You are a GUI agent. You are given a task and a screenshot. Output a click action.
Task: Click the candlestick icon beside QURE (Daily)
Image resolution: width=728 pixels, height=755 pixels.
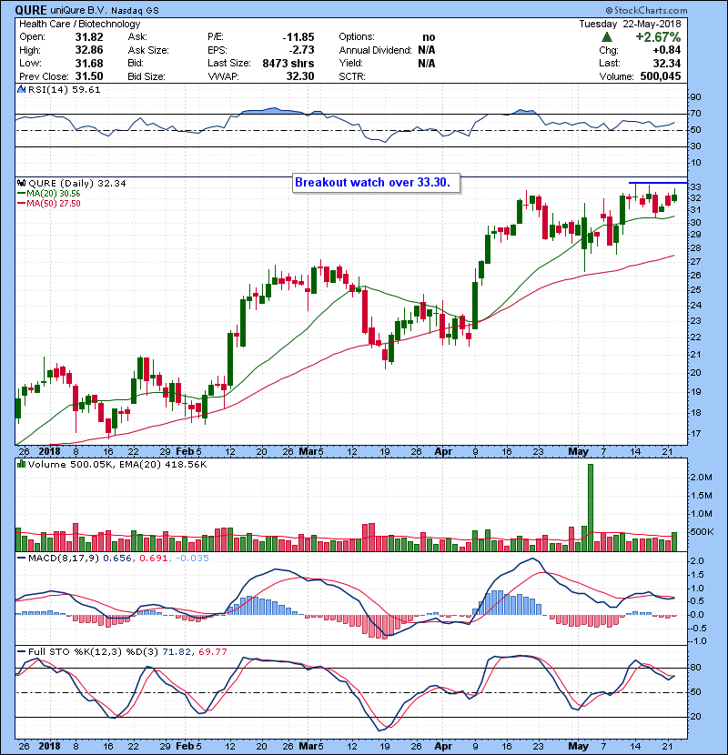[x=22, y=184]
